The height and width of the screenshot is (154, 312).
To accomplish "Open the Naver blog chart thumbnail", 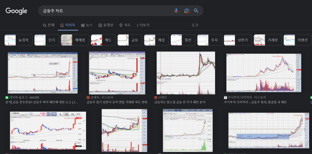I will [43, 73].
